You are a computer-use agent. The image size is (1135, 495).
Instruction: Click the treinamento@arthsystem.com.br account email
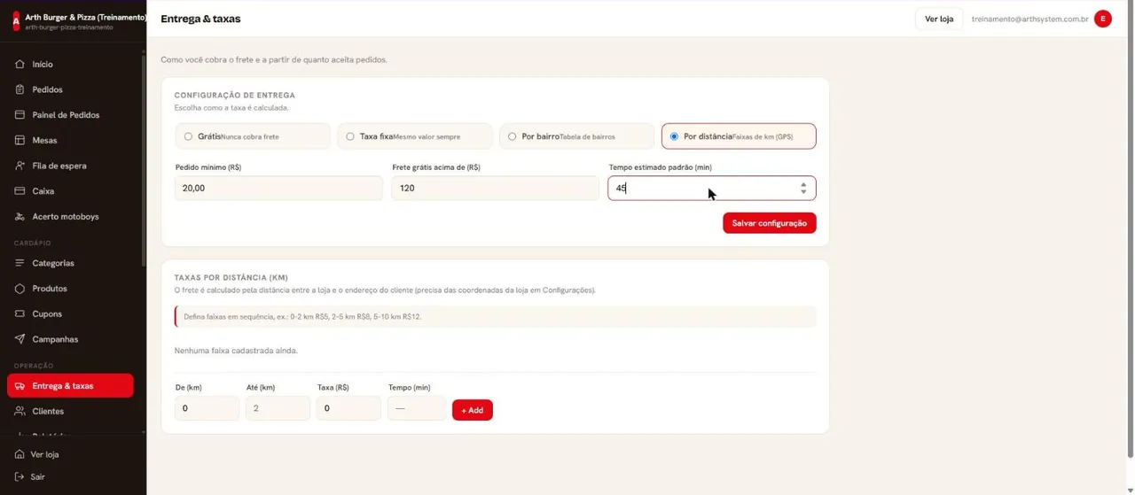(x=1029, y=19)
